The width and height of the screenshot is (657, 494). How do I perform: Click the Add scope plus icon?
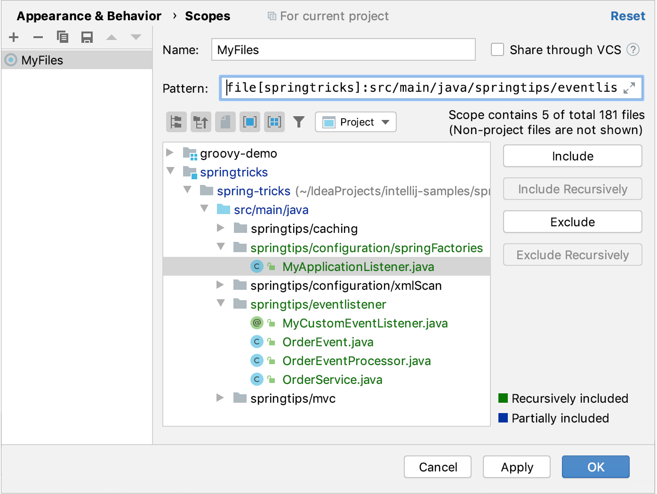coord(14,37)
